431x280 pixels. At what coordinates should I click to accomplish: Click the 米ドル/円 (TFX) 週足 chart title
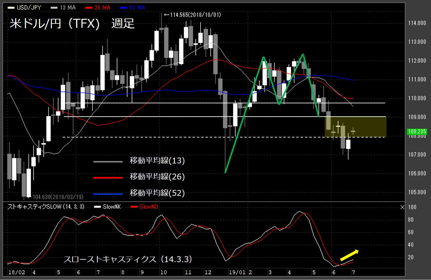(72, 23)
